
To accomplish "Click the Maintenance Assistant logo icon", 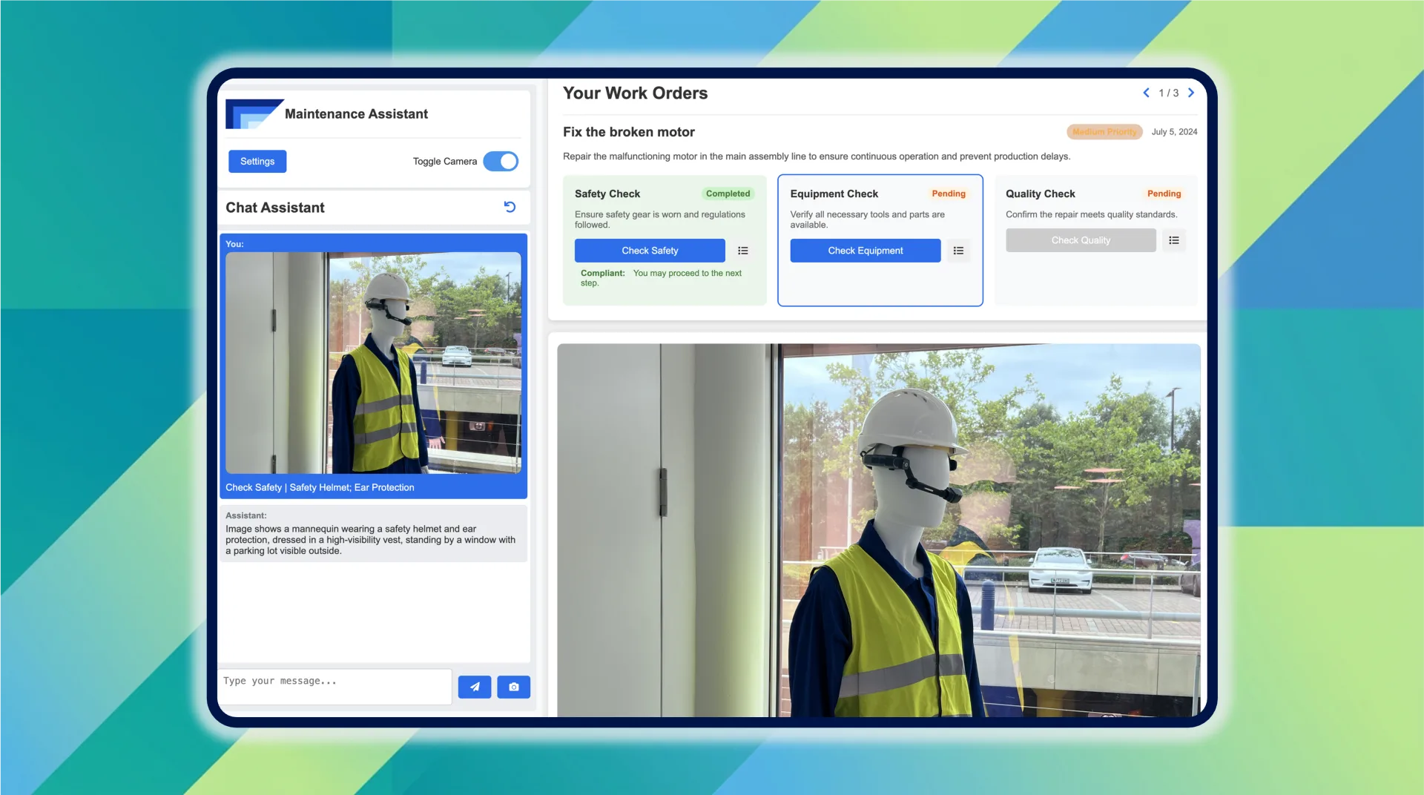I will (x=254, y=114).
